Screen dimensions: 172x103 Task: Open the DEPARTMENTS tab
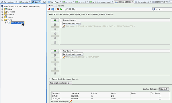pyautogui.click(x=161, y=2)
